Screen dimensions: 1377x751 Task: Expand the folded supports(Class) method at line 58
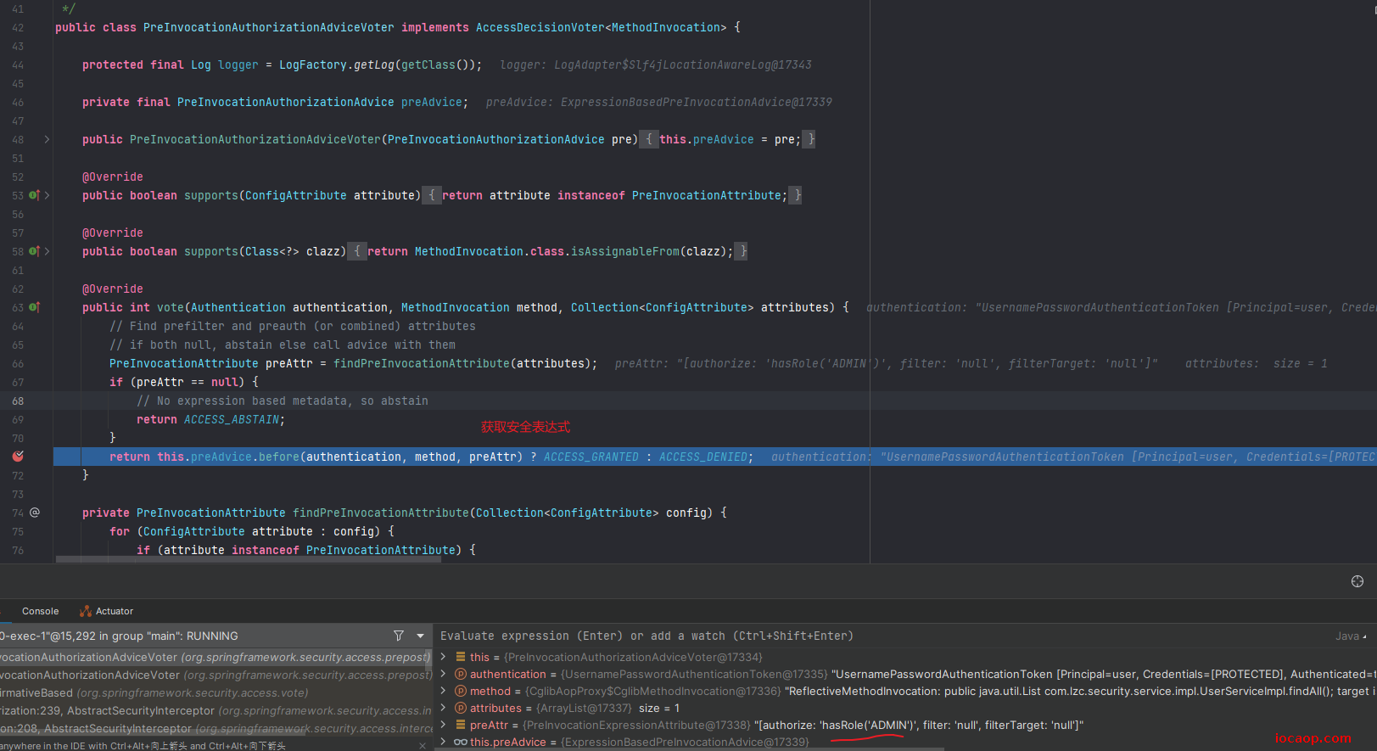[x=47, y=251]
